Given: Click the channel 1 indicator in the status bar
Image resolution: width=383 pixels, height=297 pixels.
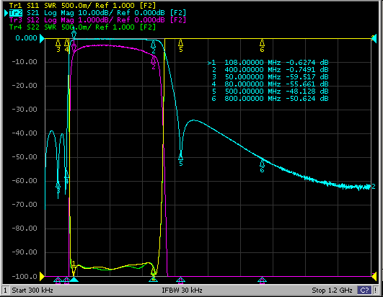Looking at the screenshot, I should (x=6, y=291).
